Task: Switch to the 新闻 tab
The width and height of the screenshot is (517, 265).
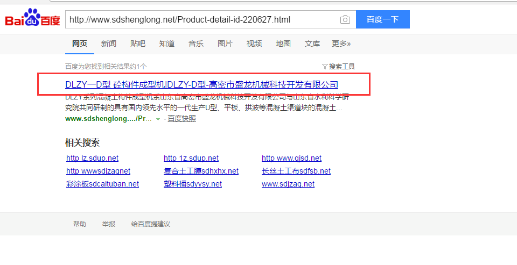Action: (108, 44)
